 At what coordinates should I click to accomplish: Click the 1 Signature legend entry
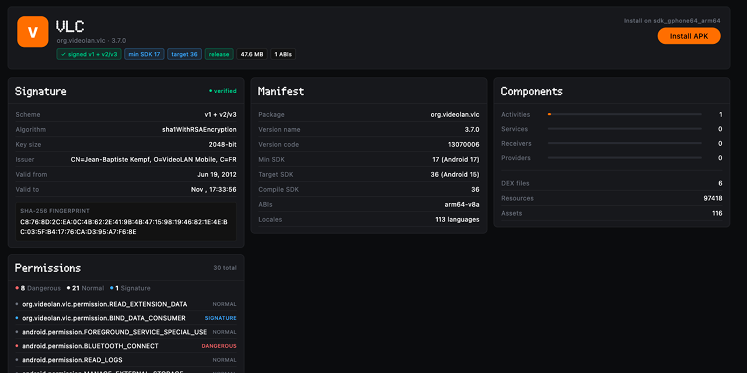[x=130, y=288]
